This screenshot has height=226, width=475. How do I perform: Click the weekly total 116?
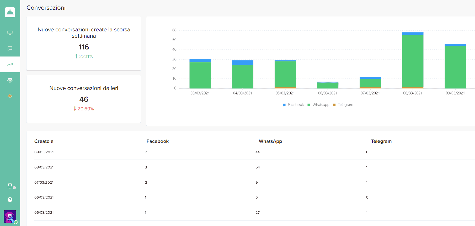pos(84,47)
